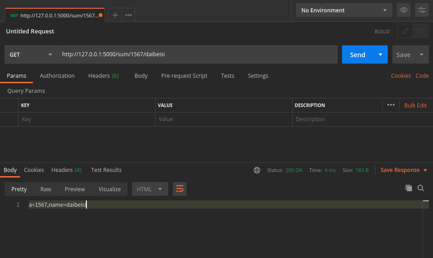Search the response with magnifier icon

click(421, 188)
